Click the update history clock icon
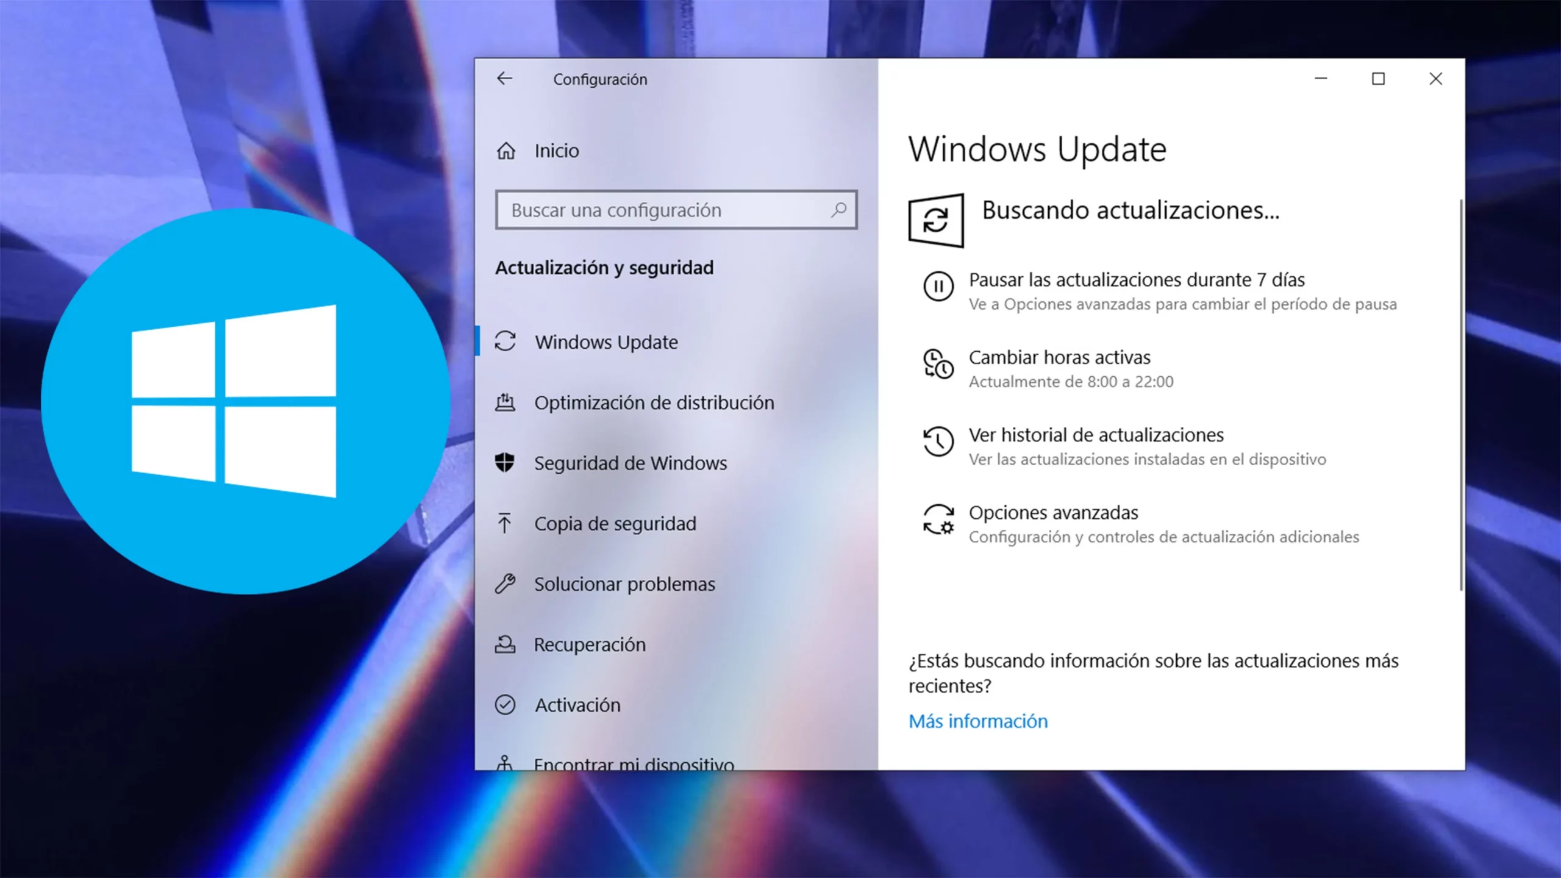The image size is (1561, 878). [938, 441]
